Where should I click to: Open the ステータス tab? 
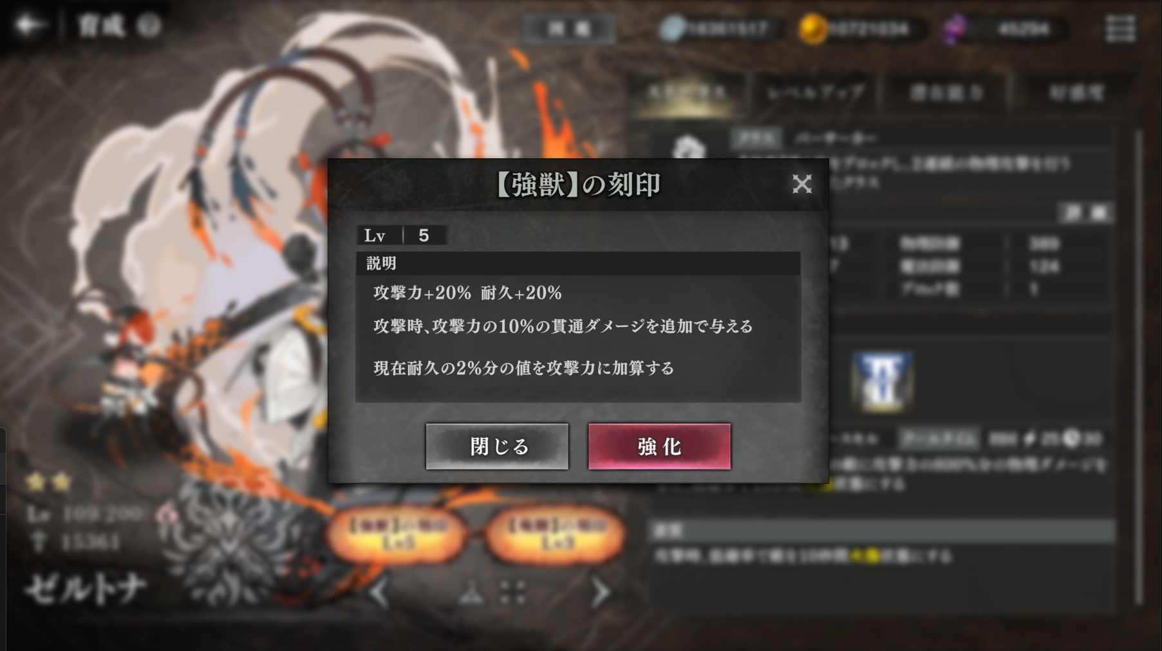click(688, 93)
